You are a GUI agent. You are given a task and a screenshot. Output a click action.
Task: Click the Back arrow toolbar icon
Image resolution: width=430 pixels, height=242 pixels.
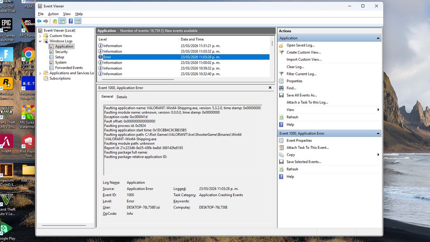pyautogui.click(x=39, y=21)
